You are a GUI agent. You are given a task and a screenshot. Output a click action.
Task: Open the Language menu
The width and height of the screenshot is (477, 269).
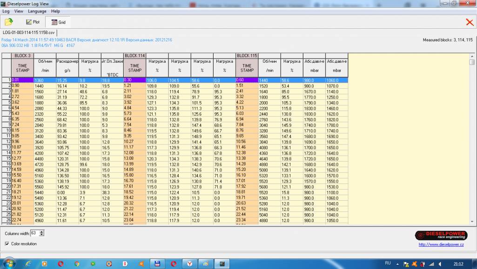37,11
